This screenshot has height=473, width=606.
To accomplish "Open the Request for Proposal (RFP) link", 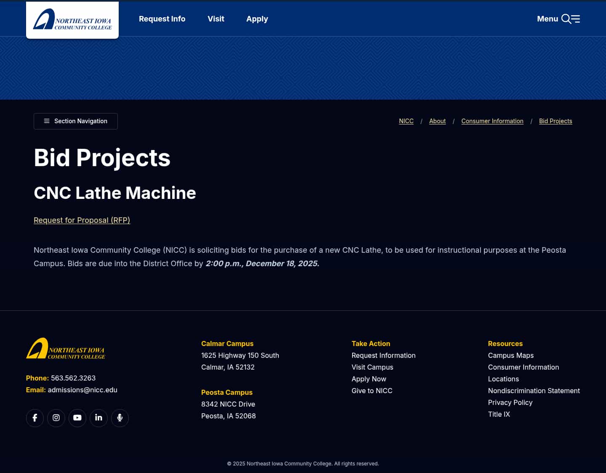I will [x=82, y=220].
